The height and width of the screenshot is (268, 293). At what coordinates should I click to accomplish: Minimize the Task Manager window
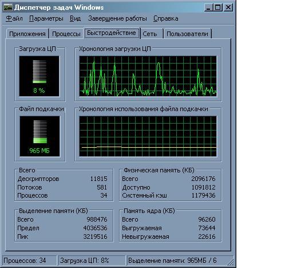point(208,7)
